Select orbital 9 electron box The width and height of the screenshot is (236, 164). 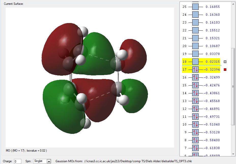pyautogui.click(x=195, y=132)
